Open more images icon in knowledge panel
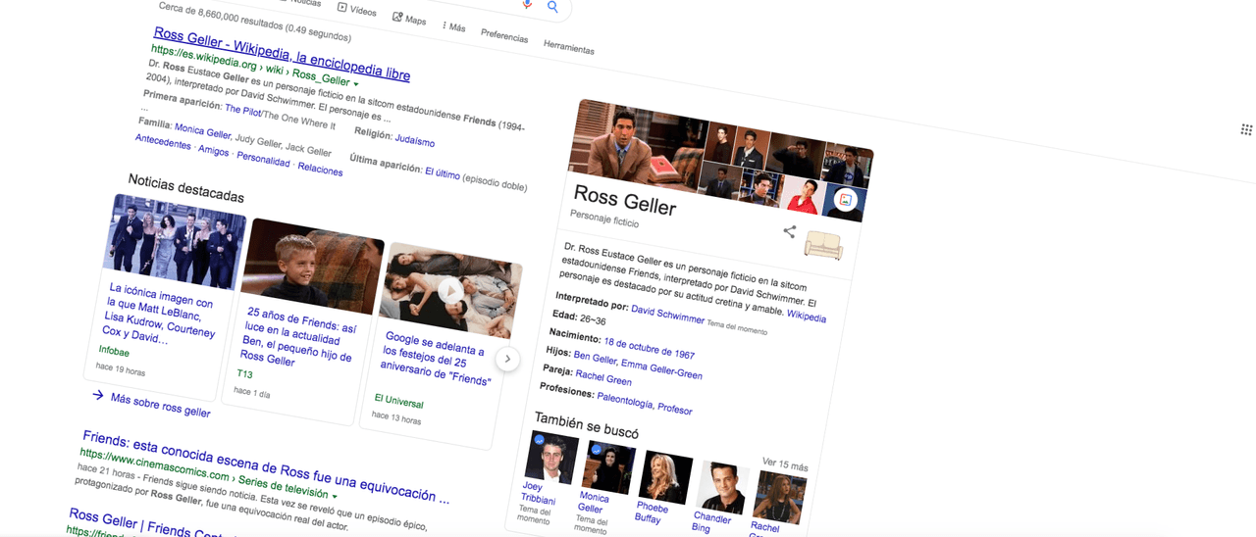Screen dimensions: 1256x537 pyautogui.click(x=844, y=201)
